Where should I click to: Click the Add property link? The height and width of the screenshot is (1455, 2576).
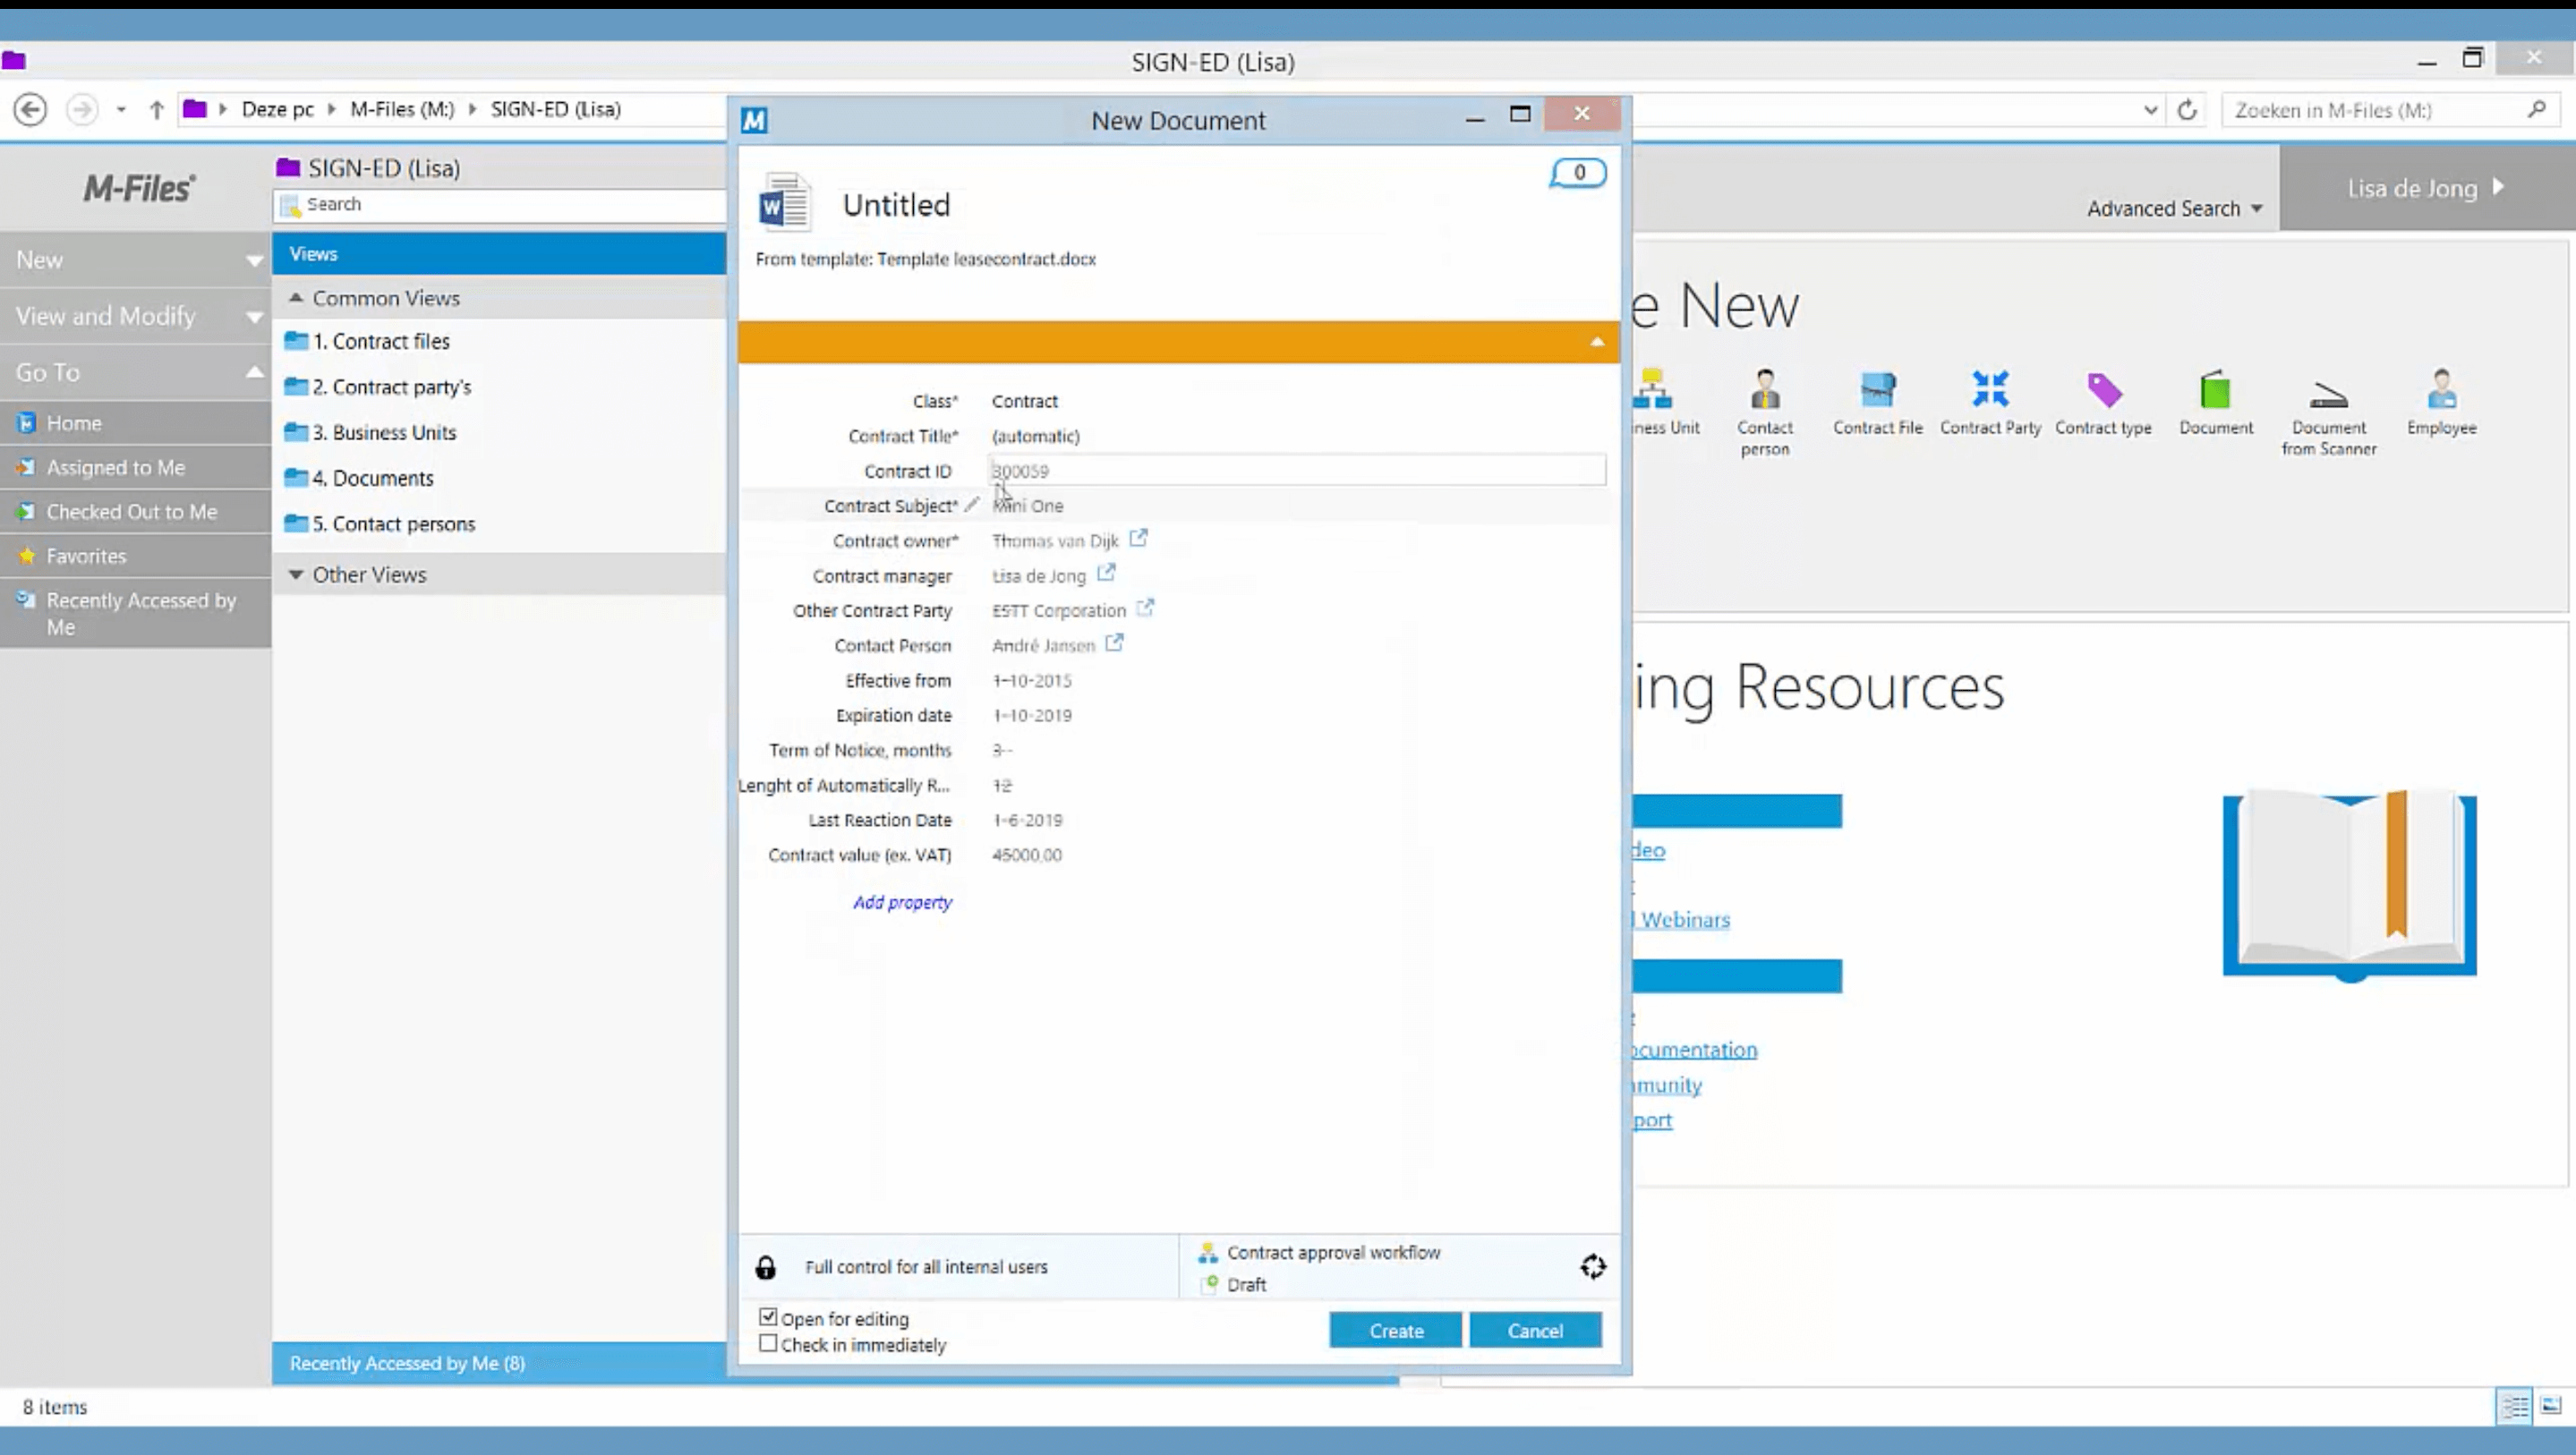click(x=902, y=902)
